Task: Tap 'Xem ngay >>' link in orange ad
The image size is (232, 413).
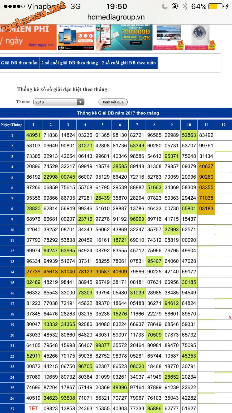Action: coord(41,45)
